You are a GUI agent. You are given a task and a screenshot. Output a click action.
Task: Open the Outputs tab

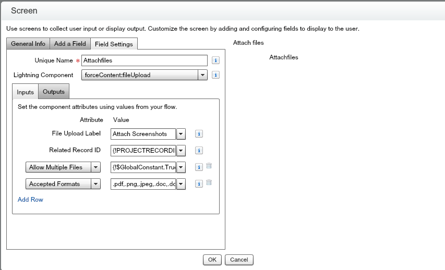(54, 92)
